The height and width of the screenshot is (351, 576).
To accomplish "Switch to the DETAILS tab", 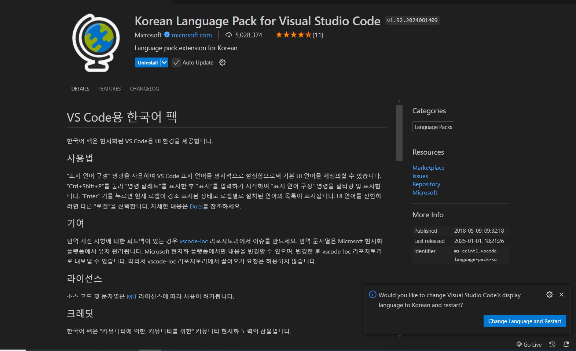I will 80,89.
